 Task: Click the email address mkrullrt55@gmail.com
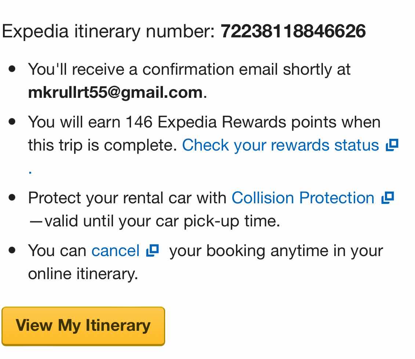[115, 93]
